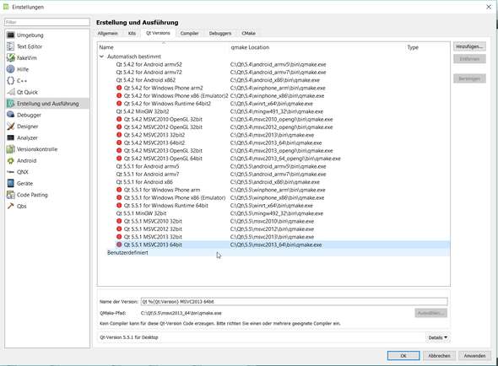
Task: Open the Compiler tab
Action: (190, 34)
